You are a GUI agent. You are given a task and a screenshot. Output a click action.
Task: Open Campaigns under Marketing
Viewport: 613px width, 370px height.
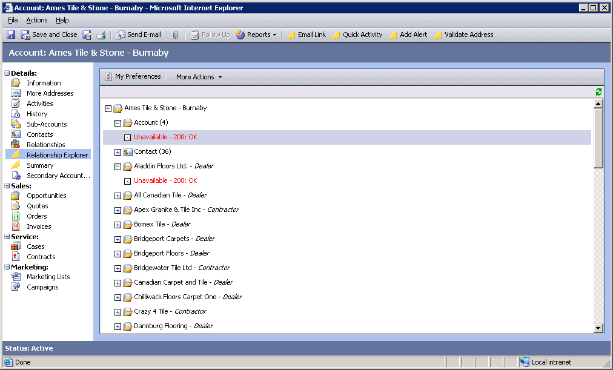tap(42, 287)
